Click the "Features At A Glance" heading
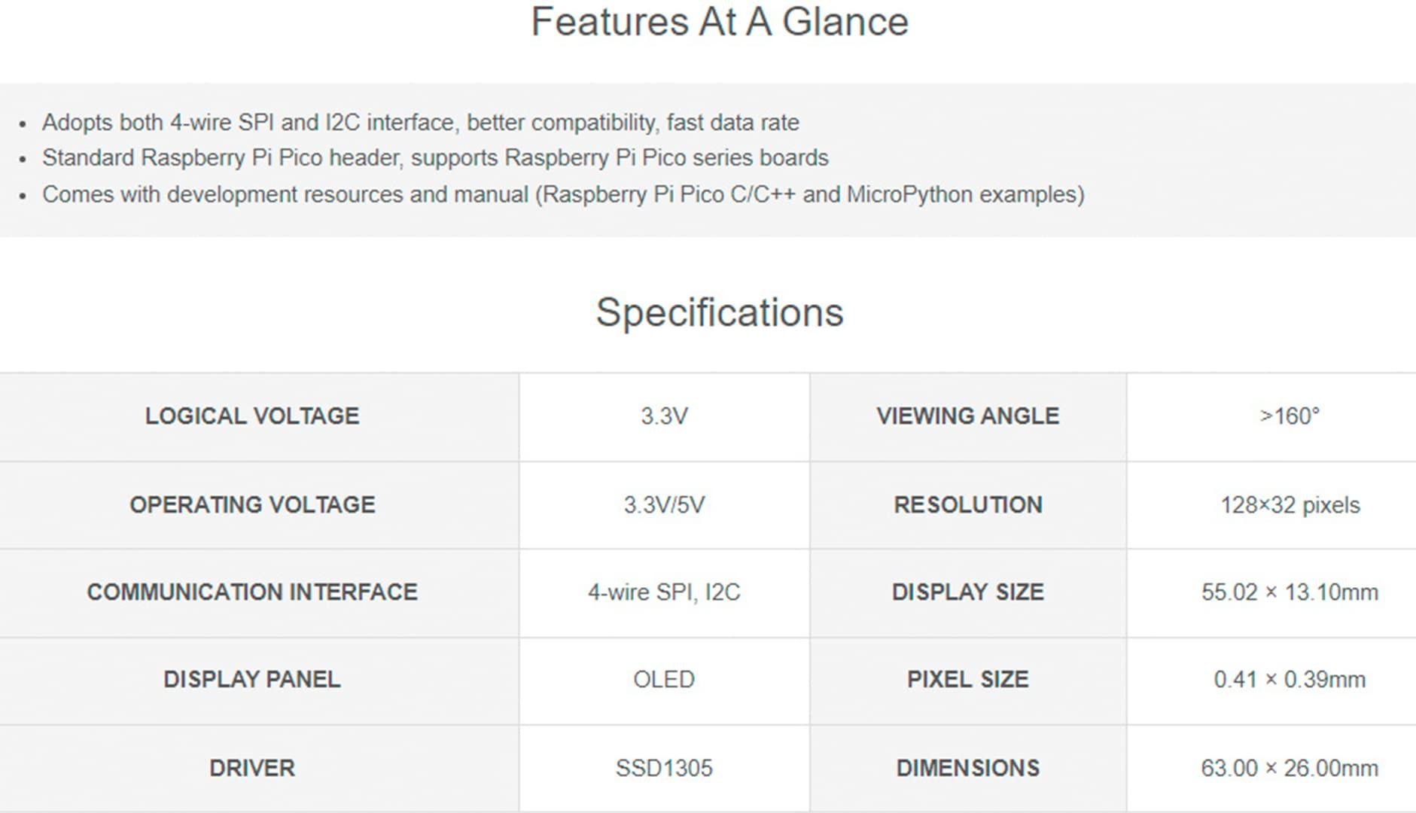 click(720, 22)
